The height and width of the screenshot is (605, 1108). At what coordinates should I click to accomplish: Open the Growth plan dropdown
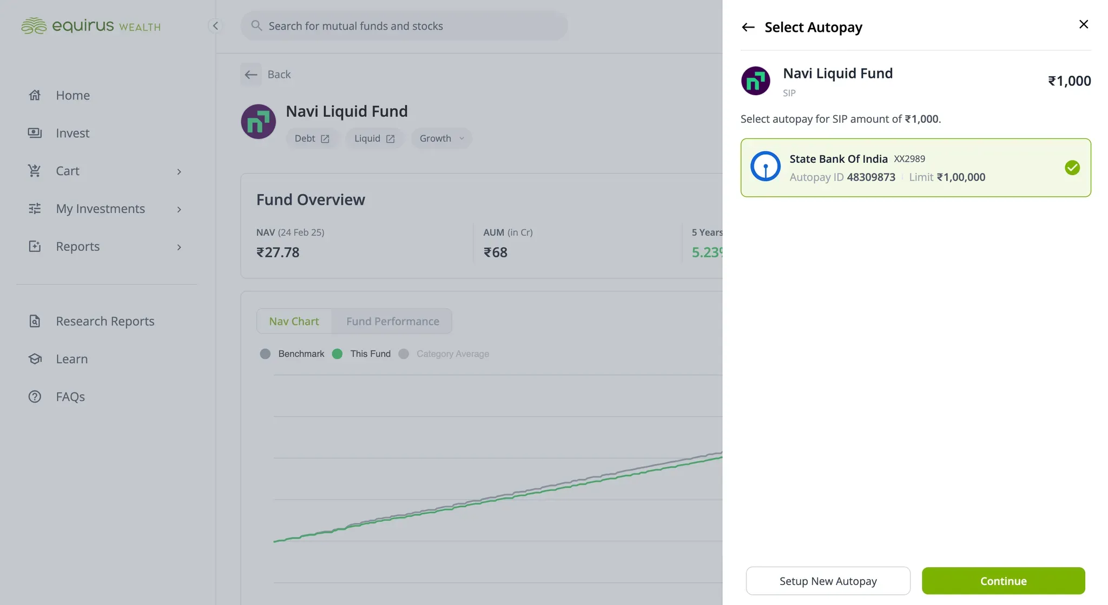tap(441, 138)
